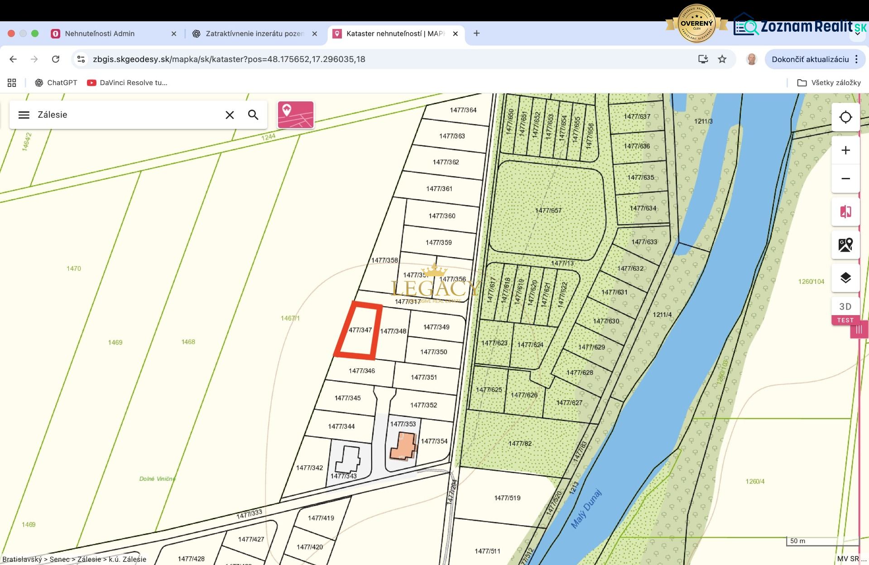Open the apps grid in bookmarks bar
Image resolution: width=869 pixels, height=565 pixels.
coord(12,83)
